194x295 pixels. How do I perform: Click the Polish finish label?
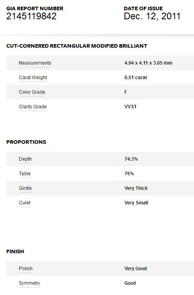[26, 269]
